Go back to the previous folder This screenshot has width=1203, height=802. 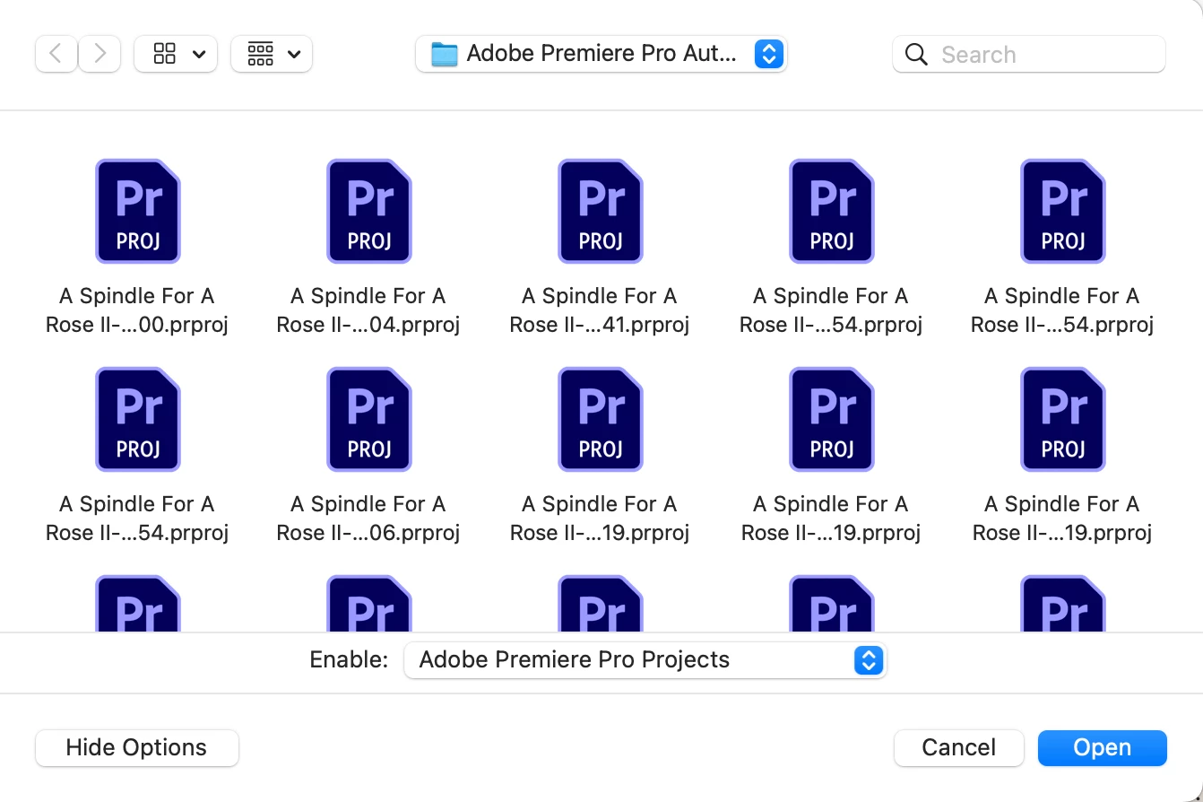56,54
